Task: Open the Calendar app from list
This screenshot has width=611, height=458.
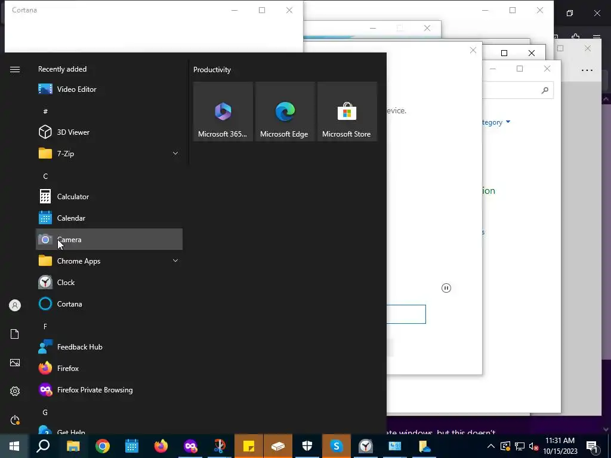Action: pos(109,218)
